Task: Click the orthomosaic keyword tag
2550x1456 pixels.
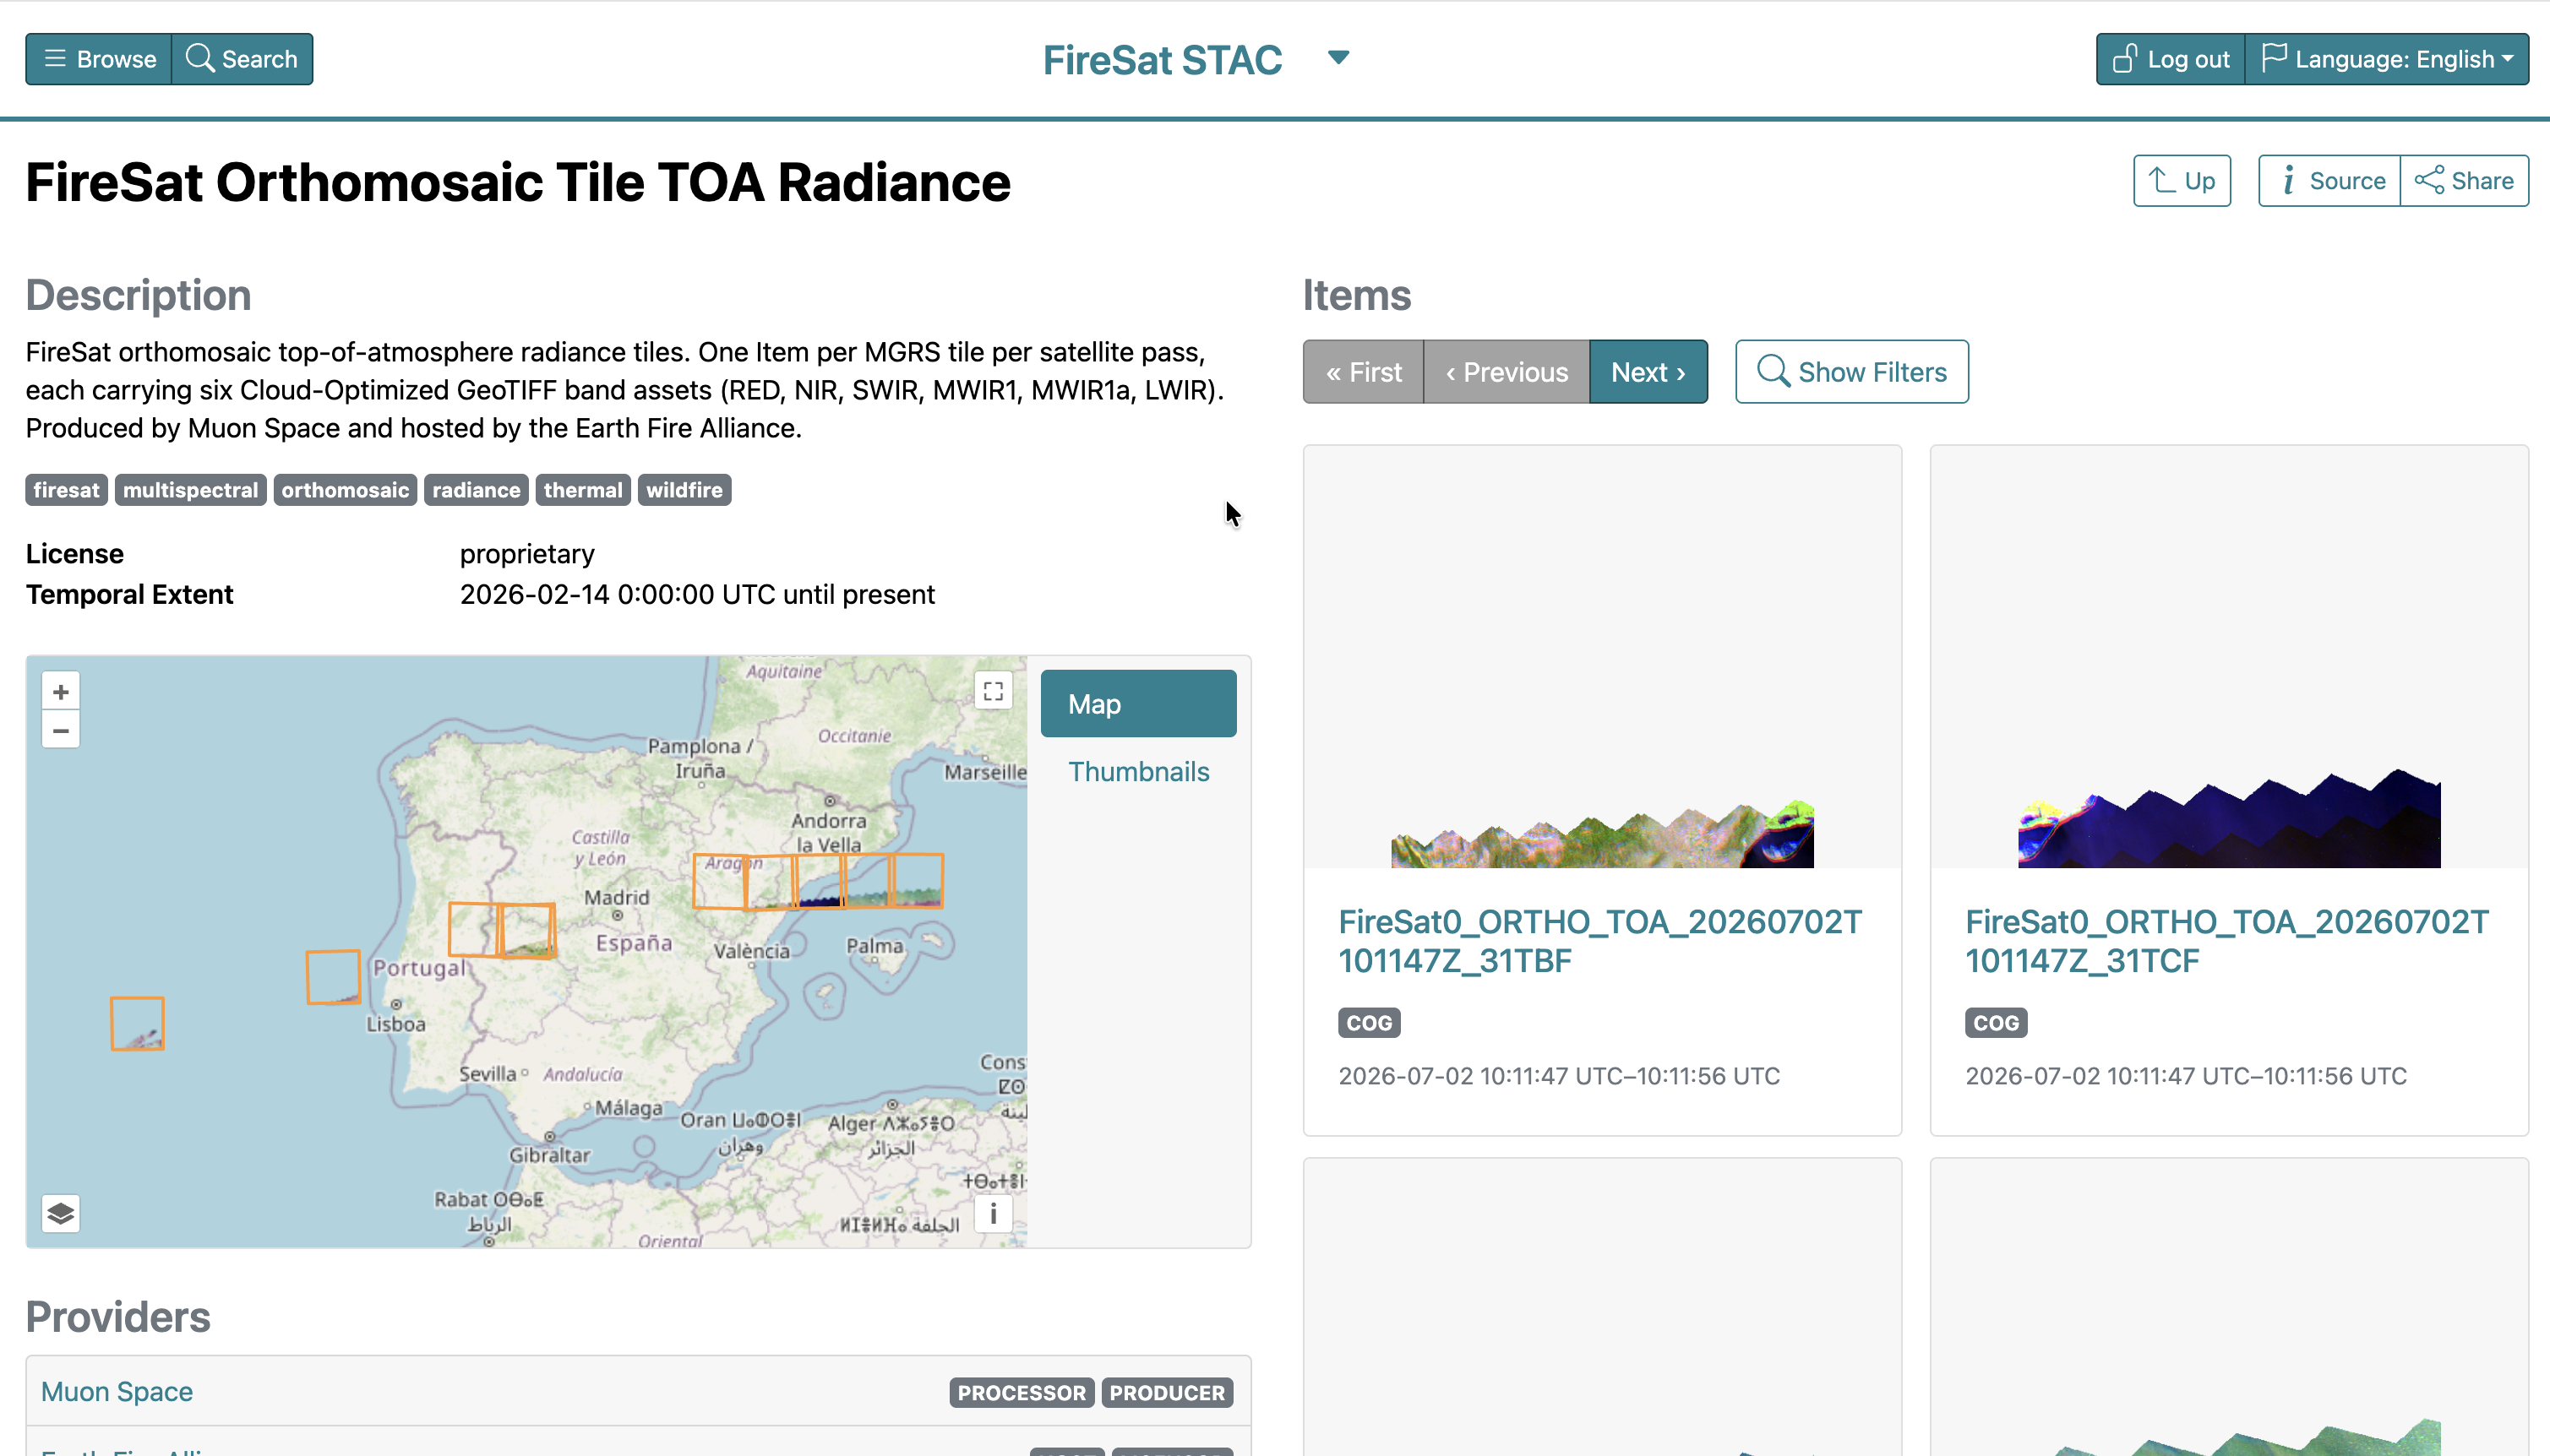Action: point(345,490)
